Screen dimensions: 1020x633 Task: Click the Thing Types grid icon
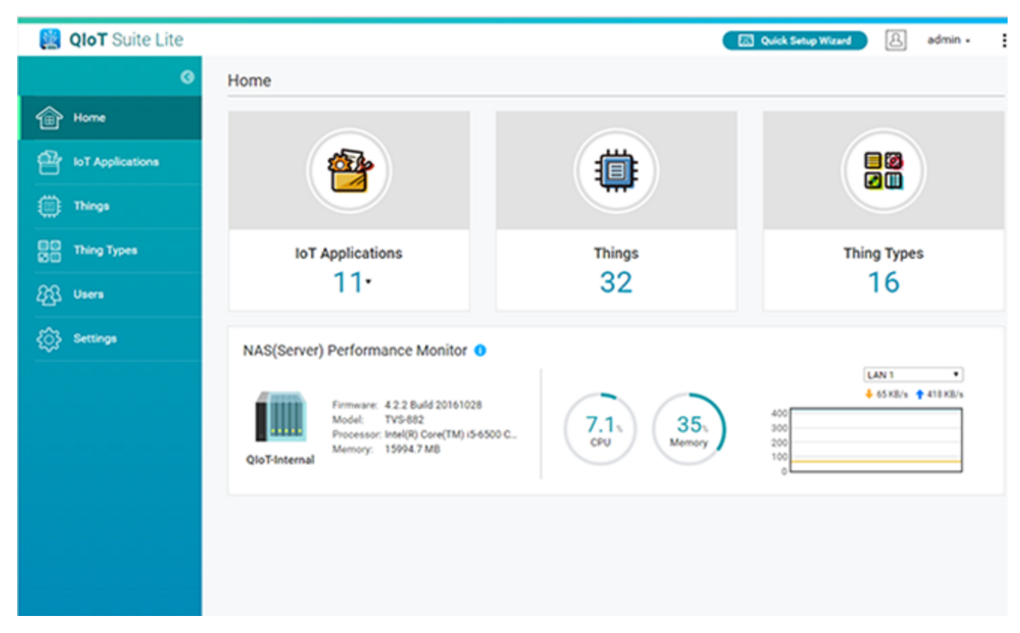tap(882, 169)
